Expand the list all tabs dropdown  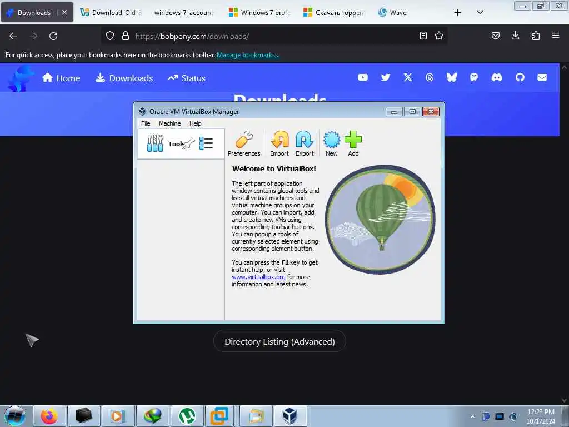click(x=480, y=13)
